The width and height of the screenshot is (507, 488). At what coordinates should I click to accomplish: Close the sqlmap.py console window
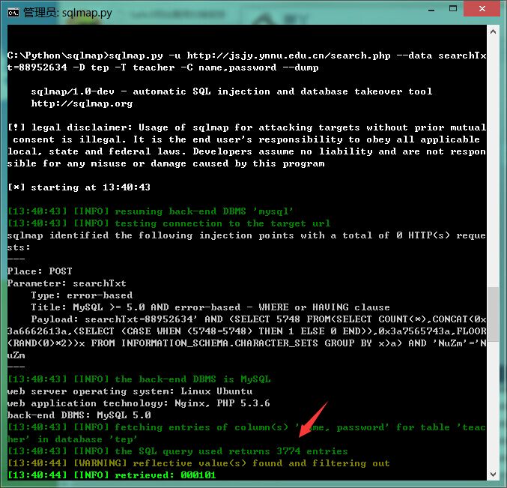pyautogui.click(x=482, y=9)
